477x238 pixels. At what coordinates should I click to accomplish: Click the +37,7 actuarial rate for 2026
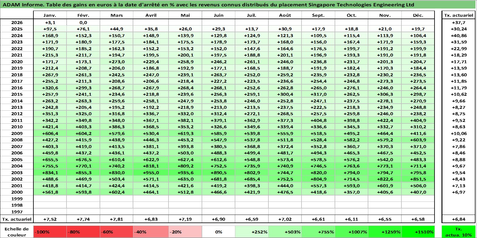tap(458, 22)
